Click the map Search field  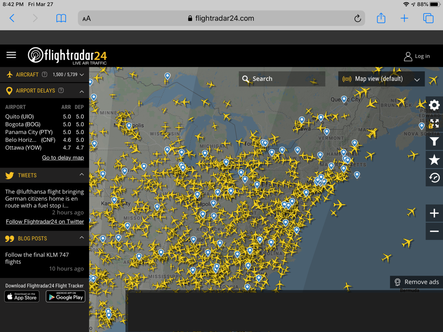coord(282,79)
